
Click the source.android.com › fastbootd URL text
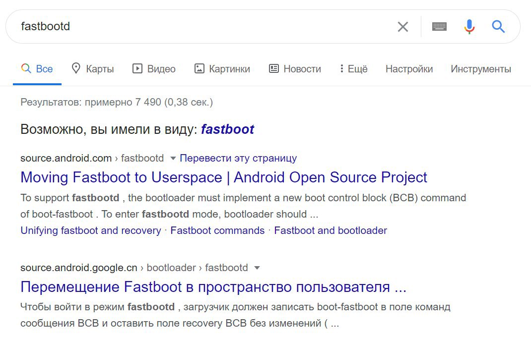click(92, 158)
